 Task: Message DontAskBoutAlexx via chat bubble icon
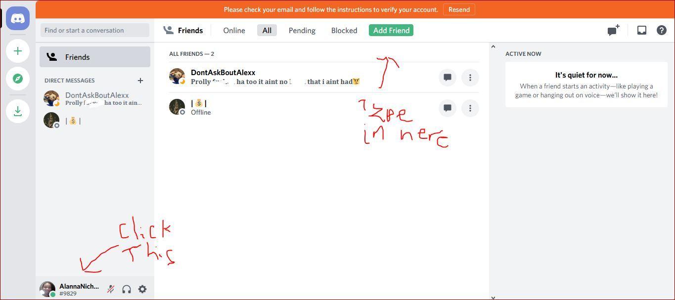point(448,78)
